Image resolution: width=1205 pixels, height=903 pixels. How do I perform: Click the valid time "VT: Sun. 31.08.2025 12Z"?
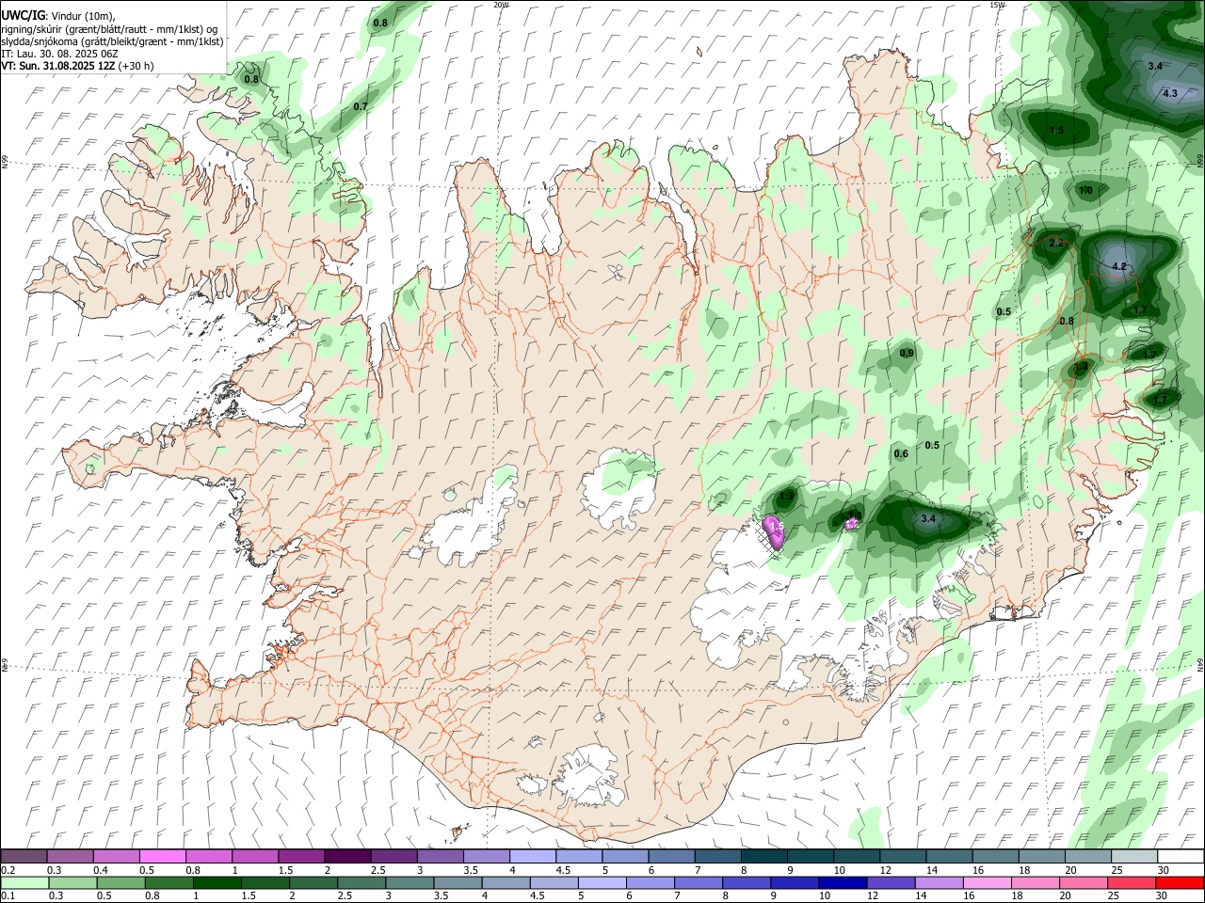click(x=59, y=66)
